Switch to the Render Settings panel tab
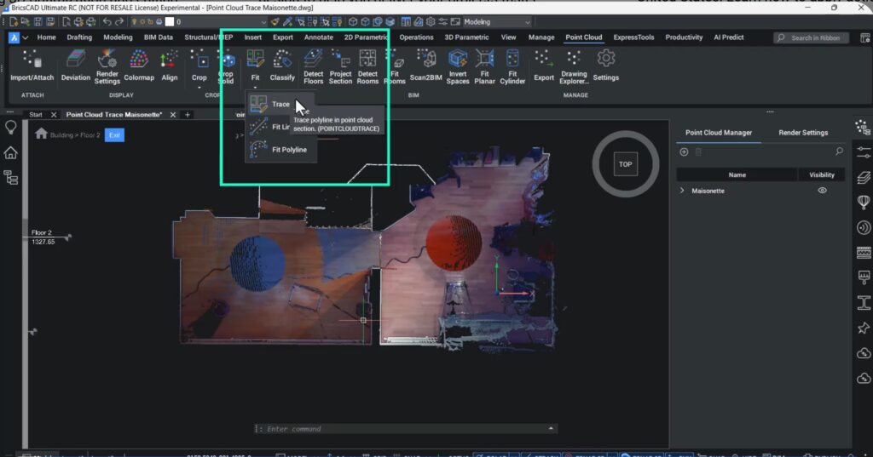 coord(803,132)
